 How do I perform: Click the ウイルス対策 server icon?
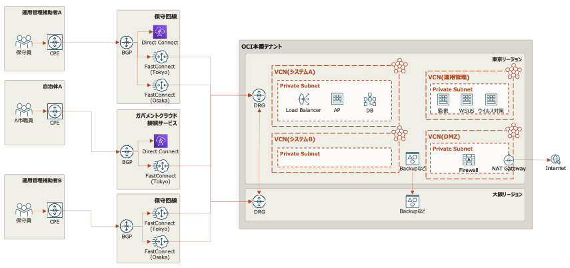(491, 99)
